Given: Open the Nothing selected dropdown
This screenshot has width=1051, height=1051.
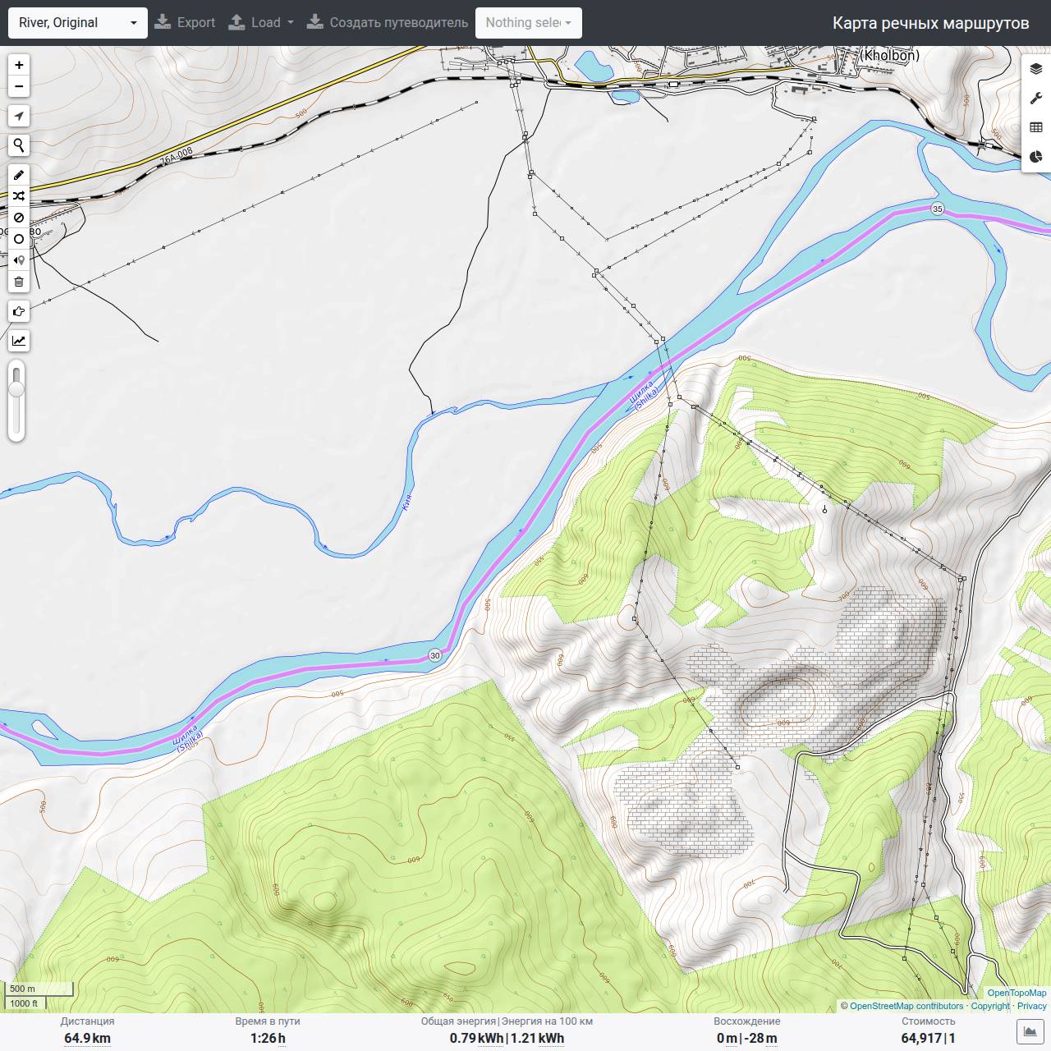Looking at the screenshot, I should click(529, 23).
